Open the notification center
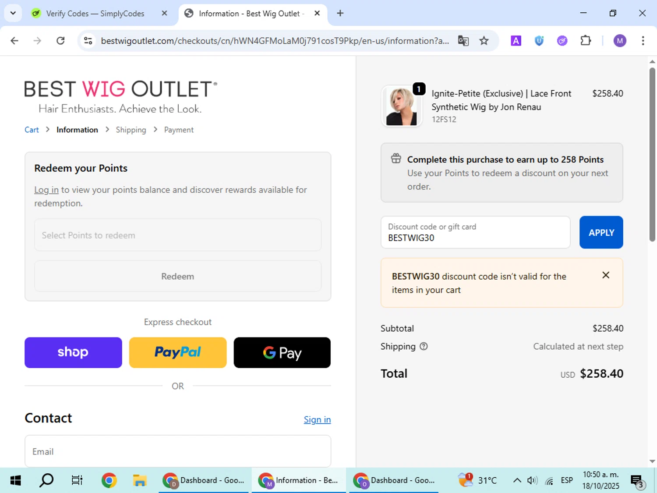The width and height of the screenshot is (657, 493). pyautogui.click(x=638, y=481)
